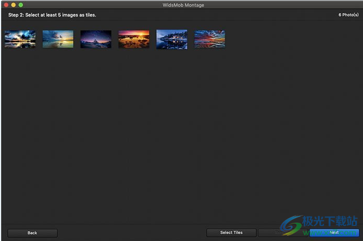The width and height of the screenshot is (363, 241).
Task: Click empty bottom bar space right of Back
Action: coord(130,233)
